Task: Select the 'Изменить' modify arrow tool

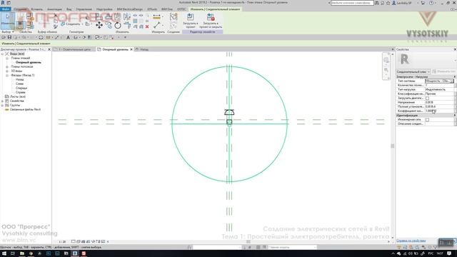Action: pos(8,20)
